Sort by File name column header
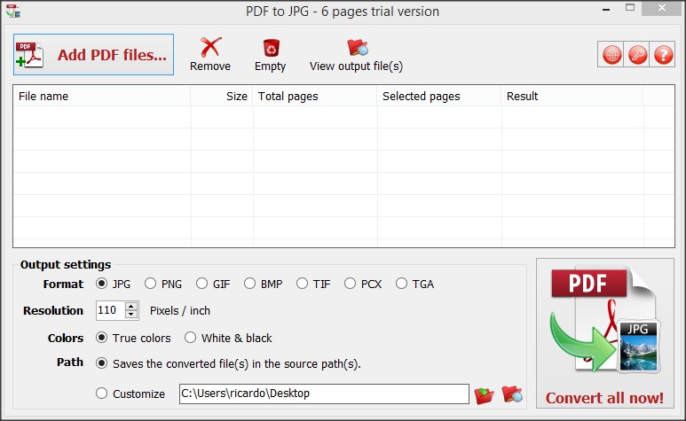This screenshot has height=421, width=686. coord(102,96)
